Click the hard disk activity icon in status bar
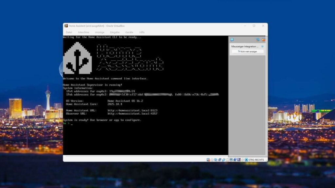 tap(208, 160)
